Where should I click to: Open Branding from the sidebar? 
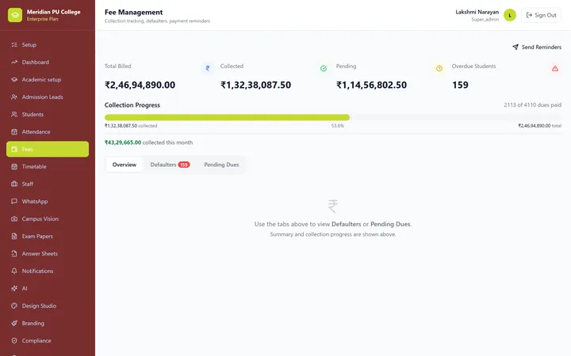click(x=48, y=324)
